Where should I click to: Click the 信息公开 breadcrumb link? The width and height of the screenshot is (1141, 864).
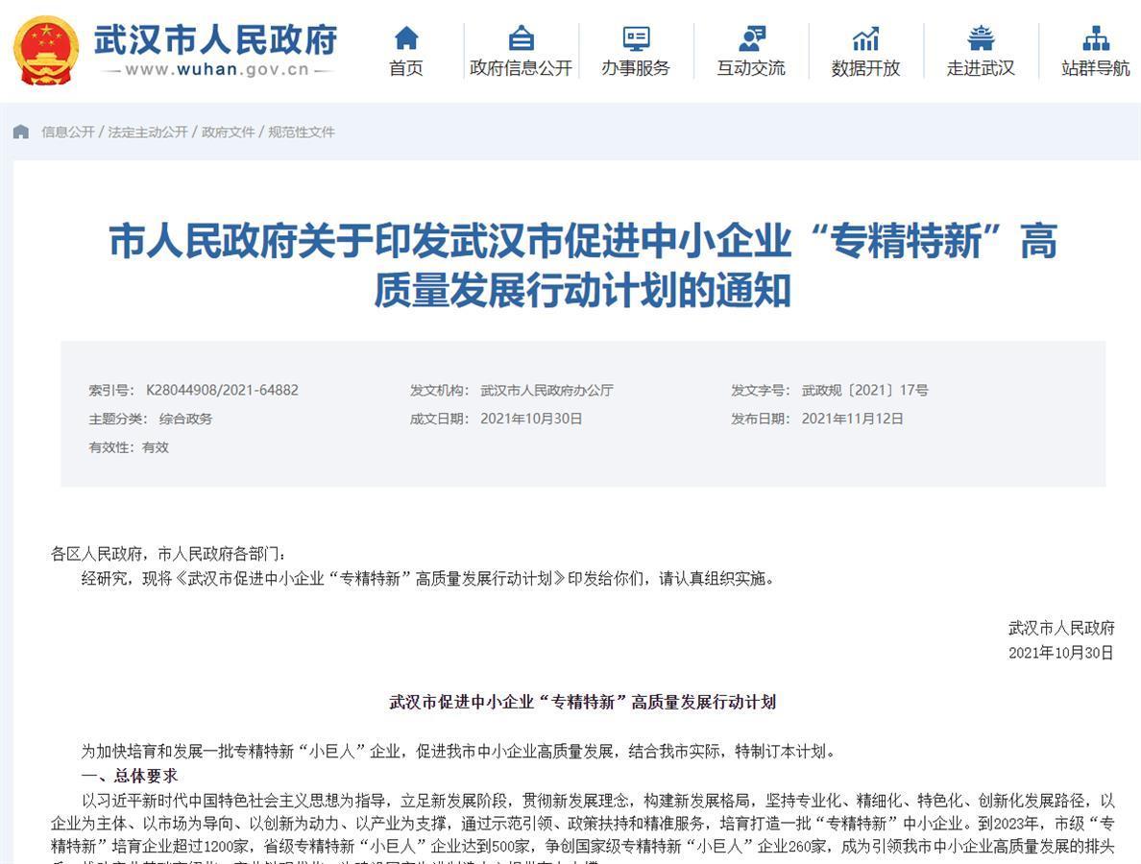[67, 132]
